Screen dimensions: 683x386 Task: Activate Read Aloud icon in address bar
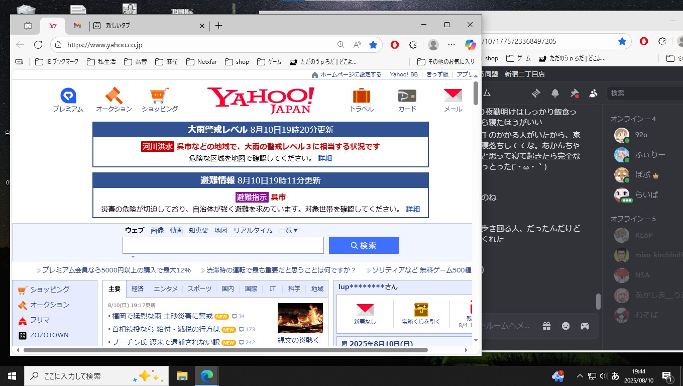[357, 45]
